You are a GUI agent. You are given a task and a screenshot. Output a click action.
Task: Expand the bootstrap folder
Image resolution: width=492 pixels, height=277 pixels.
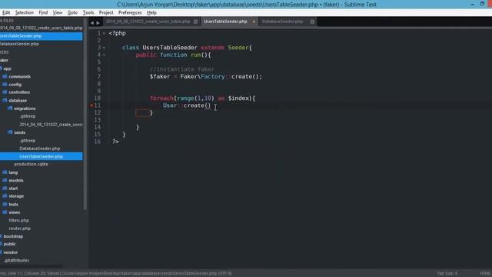(13, 236)
